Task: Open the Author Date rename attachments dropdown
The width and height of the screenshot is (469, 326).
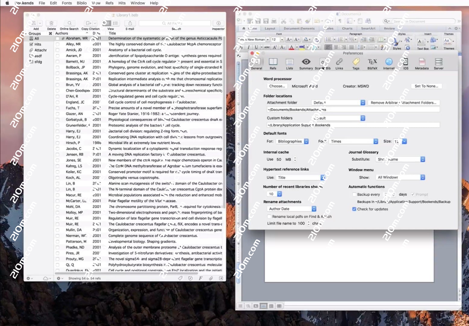Action: point(292,209)
